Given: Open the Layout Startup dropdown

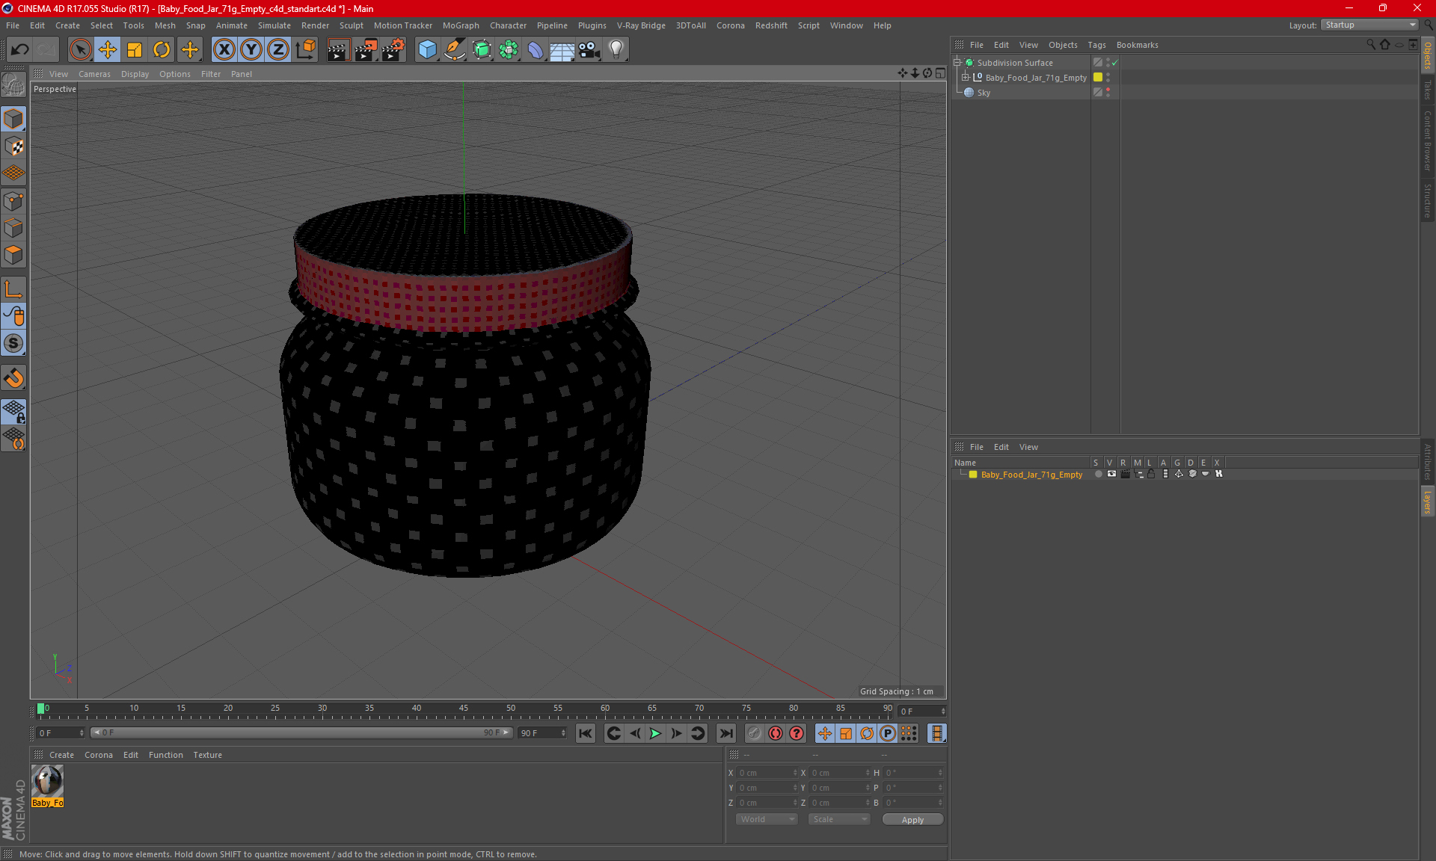Looking at the screenshot, I should click(x=1370, y=25).
